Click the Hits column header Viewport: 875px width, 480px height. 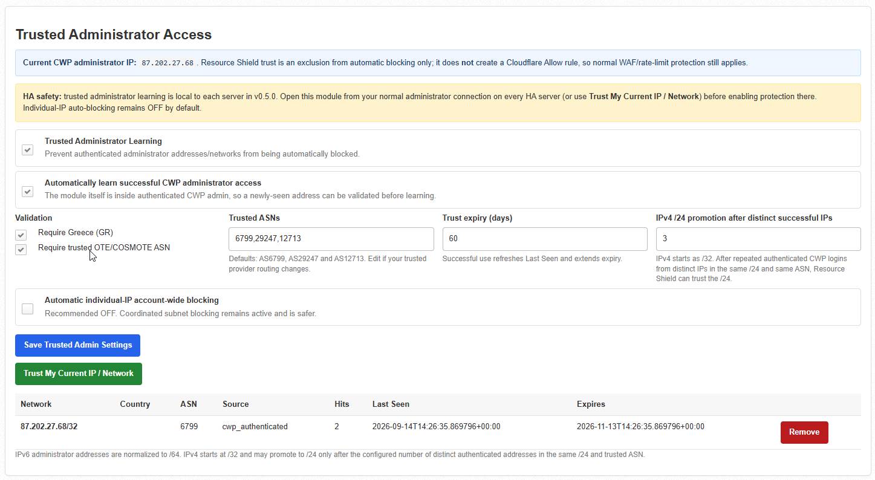(x=342, y=404)
